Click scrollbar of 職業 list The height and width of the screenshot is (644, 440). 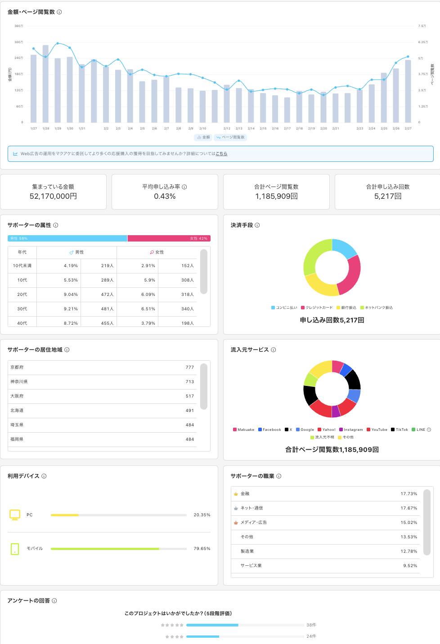click(x=427, y=522)
